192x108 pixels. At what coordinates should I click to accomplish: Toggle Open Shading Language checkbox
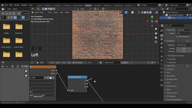(x=177, y=37)
